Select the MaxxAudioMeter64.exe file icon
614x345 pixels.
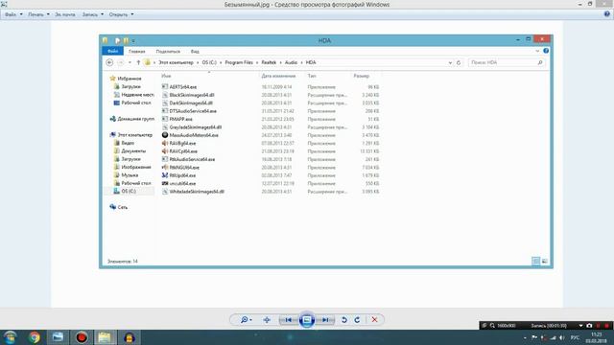click(x=165, y=135)
